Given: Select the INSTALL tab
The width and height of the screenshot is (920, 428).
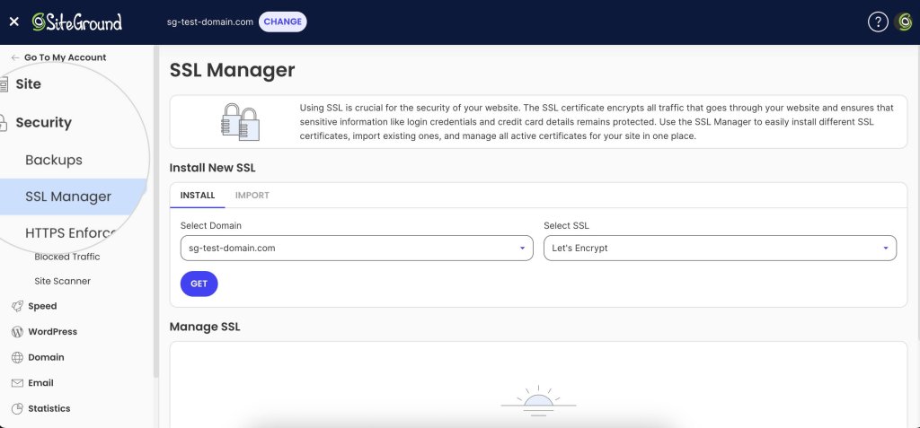Looking at the screenshot, I should tap(198, 196).
